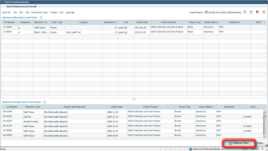Click the Internet zone globe in status bar
This screenshot has height=151, width=268.
191,149
